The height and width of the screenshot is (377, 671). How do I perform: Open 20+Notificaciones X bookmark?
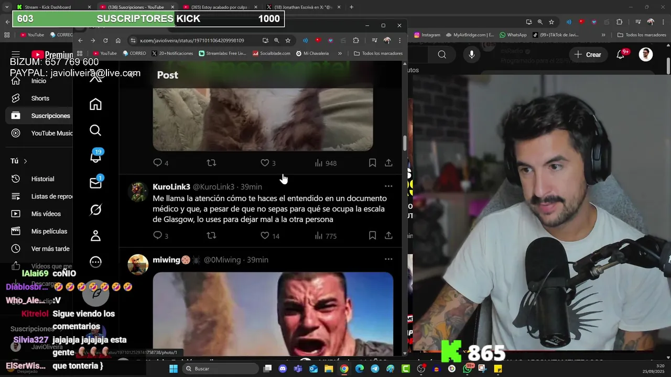tap(172, 53)
